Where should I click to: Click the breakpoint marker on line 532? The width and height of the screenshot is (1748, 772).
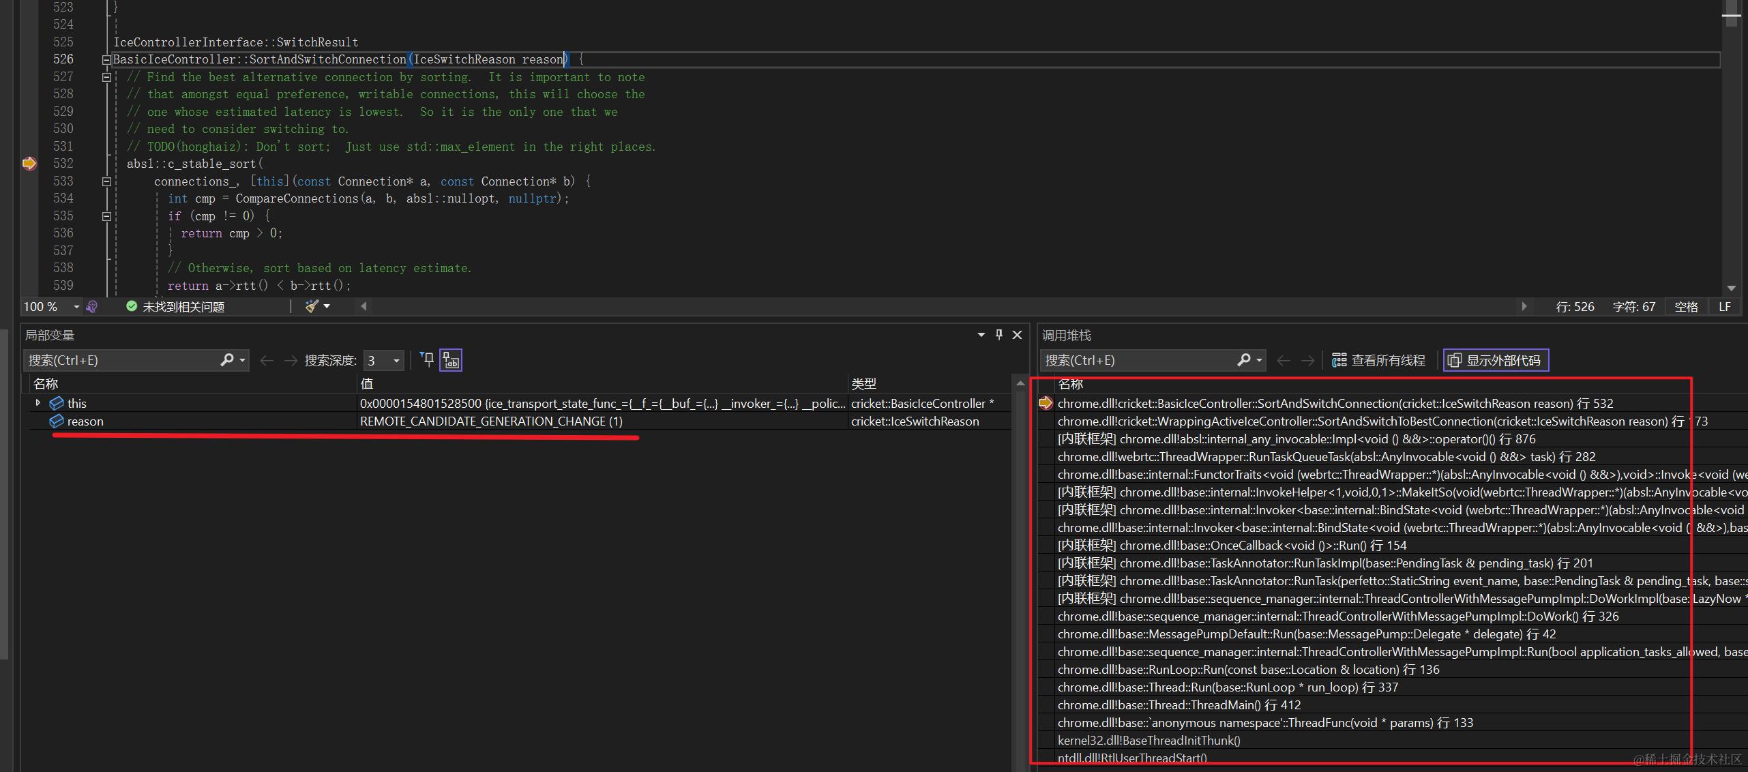tap(29, 164)
